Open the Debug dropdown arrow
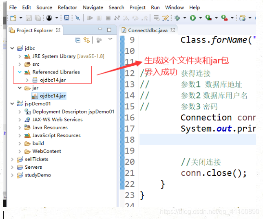 (185, 18)
